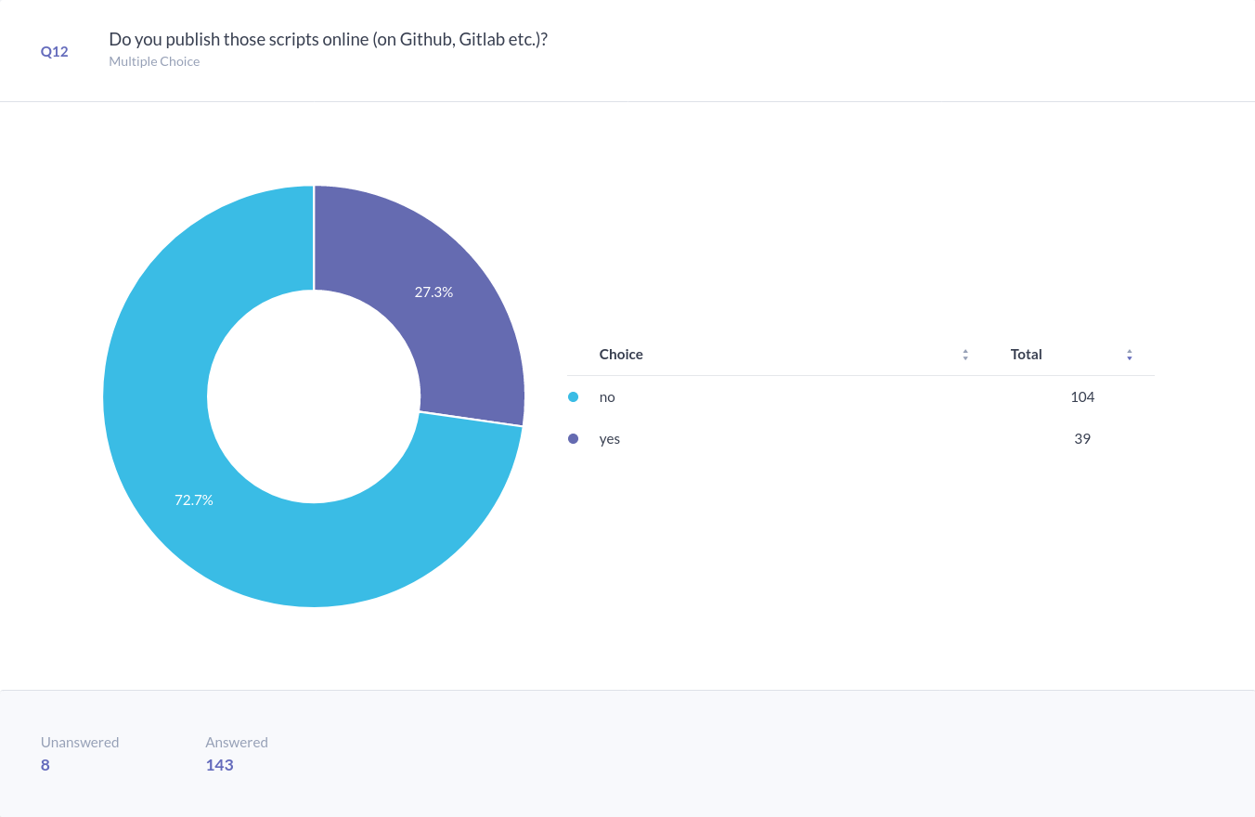Screen dimensions: 1255x817
Task: Click the question title about publishing scripts
Action: click(x=328, y=40)
